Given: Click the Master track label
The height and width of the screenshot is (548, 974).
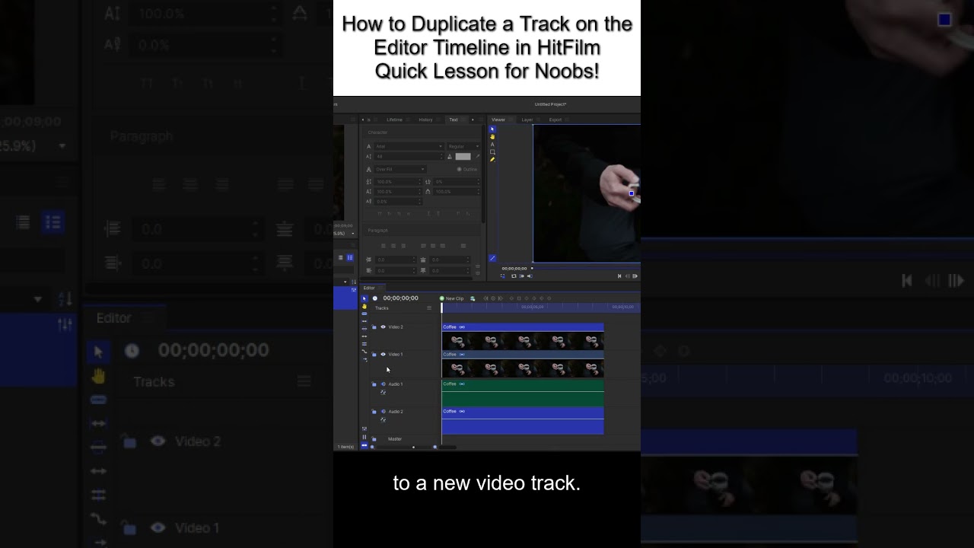Looking at the screenshot, I should pyautogui.click(x=394, y=438).
